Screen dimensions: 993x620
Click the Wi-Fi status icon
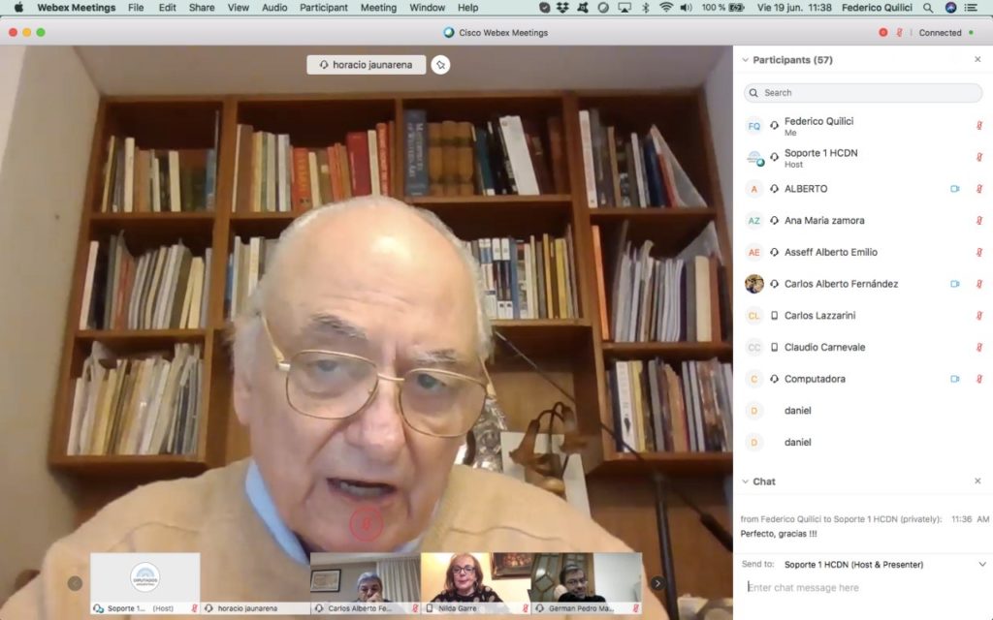665,8
